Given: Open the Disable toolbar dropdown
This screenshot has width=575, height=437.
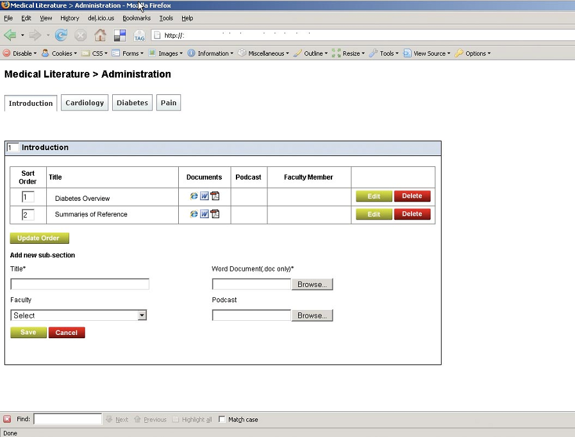Looking at the screenshot, I should click(x=20, y=53).
